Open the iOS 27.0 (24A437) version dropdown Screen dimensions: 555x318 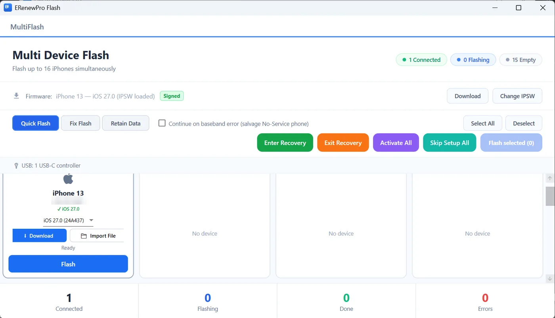[68, 220]
